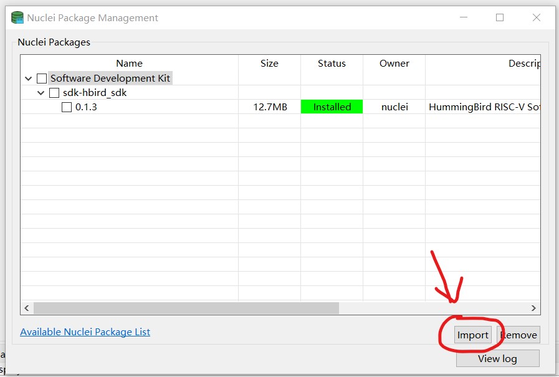The image size is (559, 377).
Task: Open the View log button
Action: pyautogui.click(x=497, y=358)
